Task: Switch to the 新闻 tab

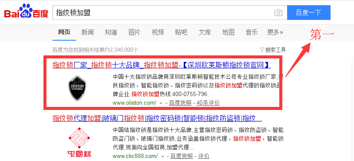Action: [x=88, y=32]
